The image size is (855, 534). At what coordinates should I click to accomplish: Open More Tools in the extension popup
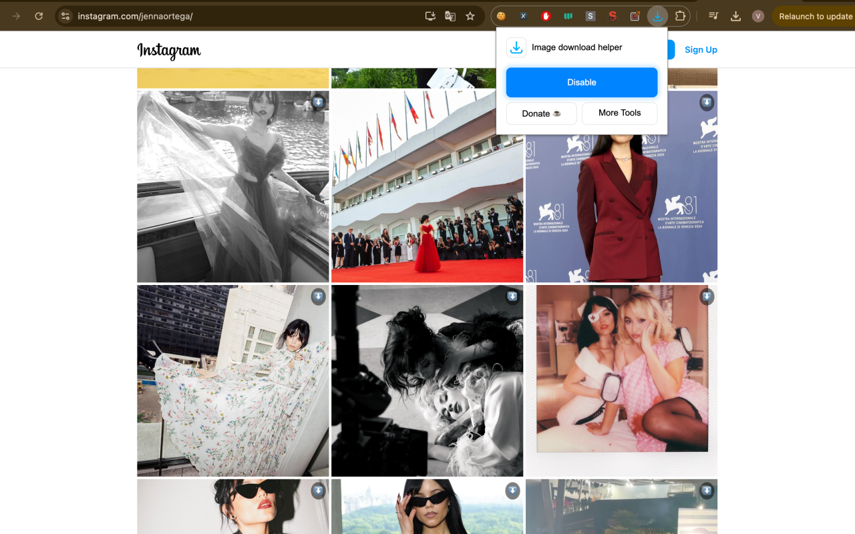(619, 113)
